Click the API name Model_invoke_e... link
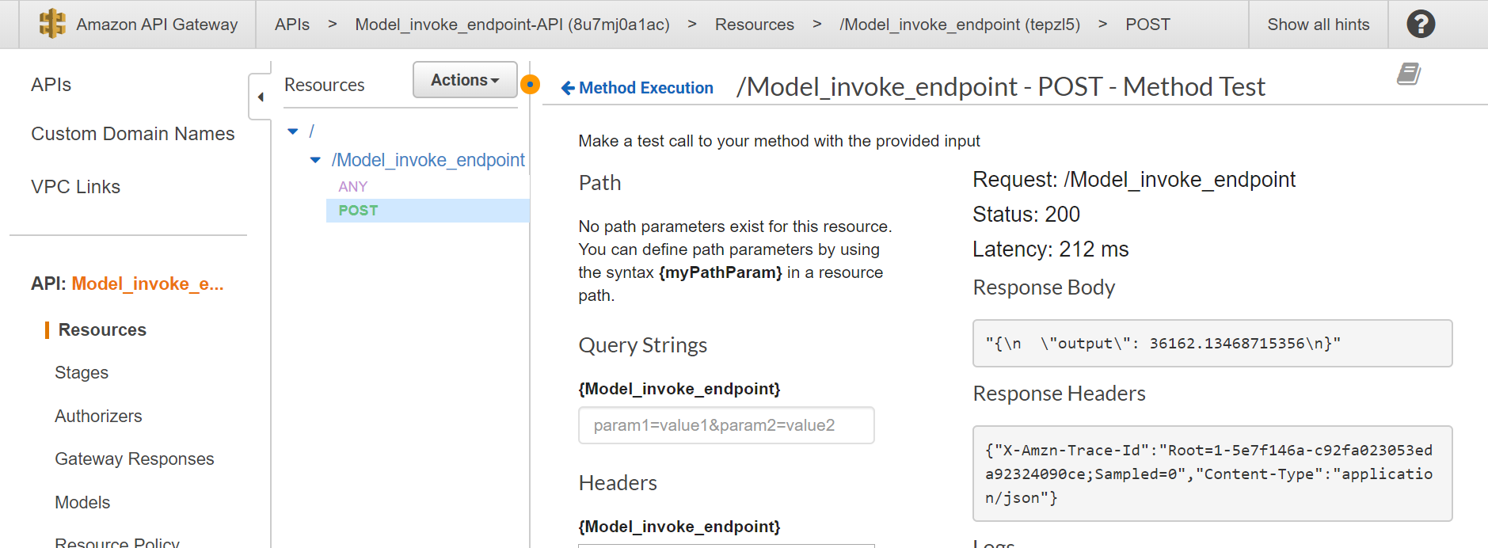1488x548 pixels. (147, 284)
